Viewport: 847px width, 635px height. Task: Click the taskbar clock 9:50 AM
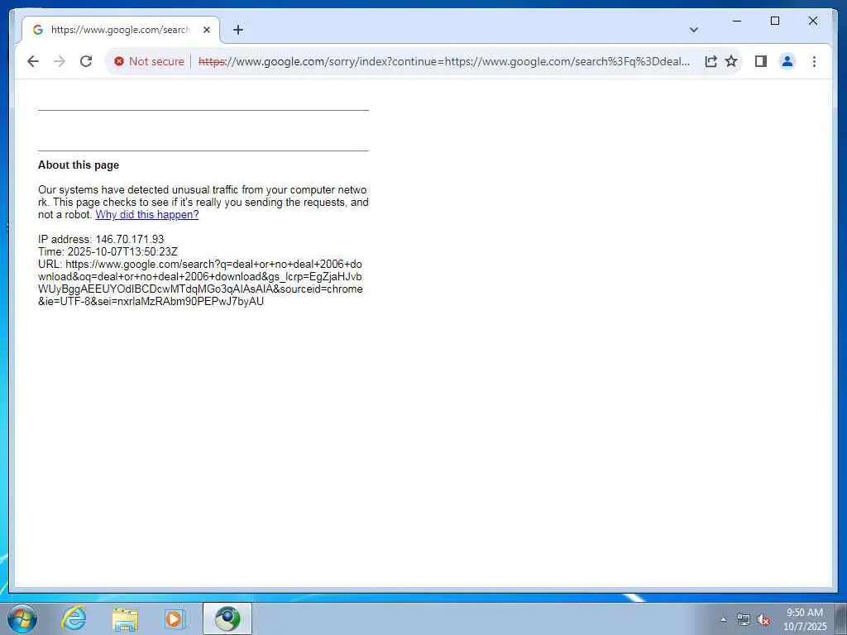pyautogui.click(x=805, y=619)
